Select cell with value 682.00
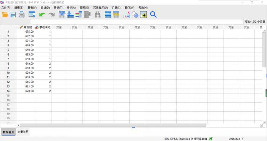Screen dimensions: 267x141 coord(26,36)
